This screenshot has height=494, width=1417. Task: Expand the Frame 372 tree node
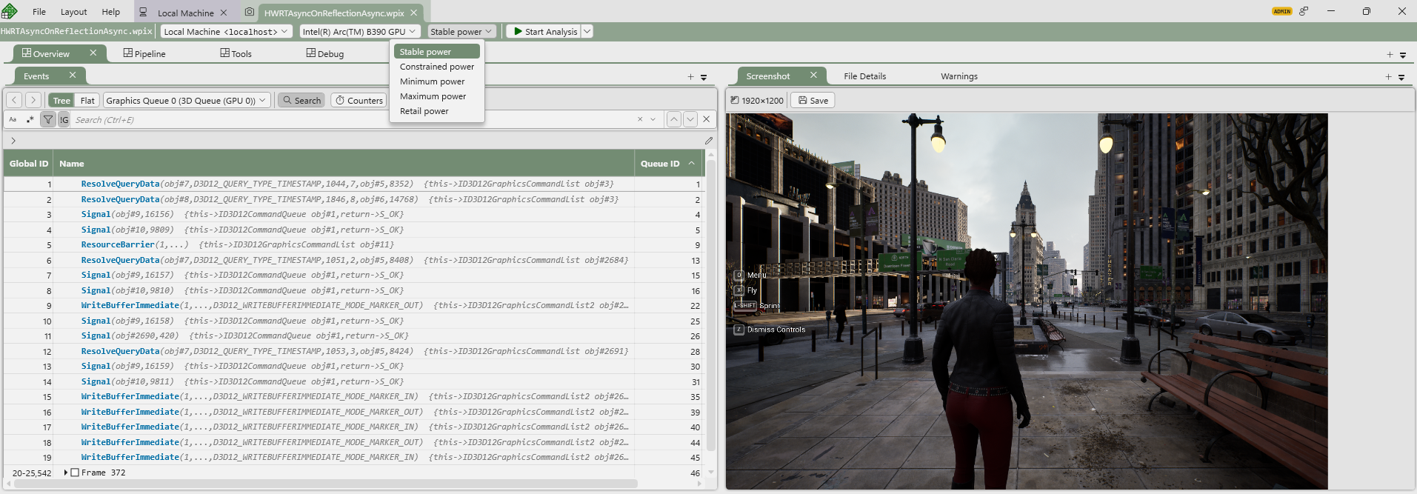(x=66, y=473)
